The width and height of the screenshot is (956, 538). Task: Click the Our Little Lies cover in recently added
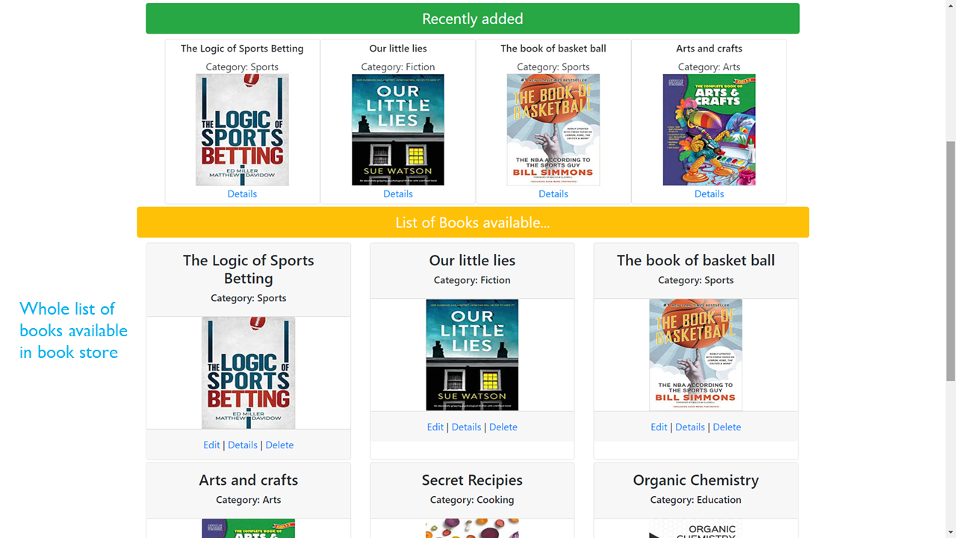(398, 129)
